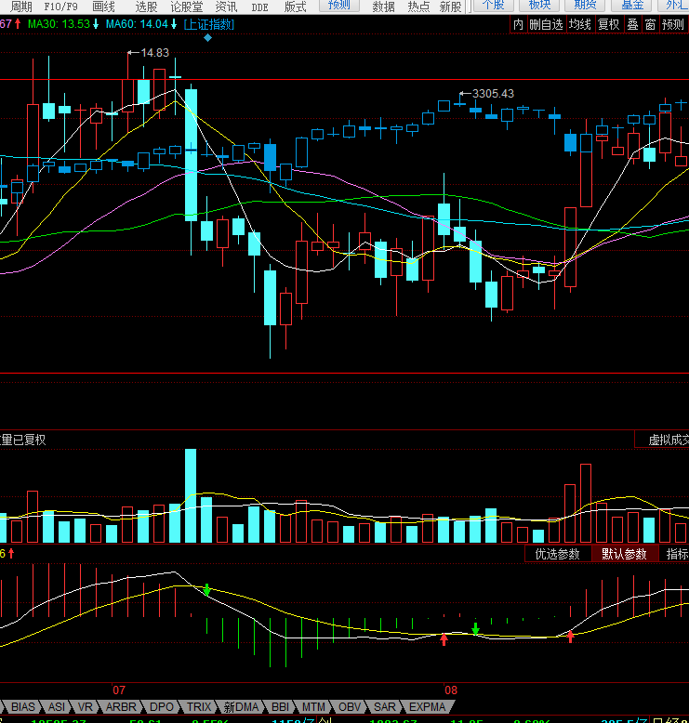Switch to the ARBR indicator tab
This screenshot has height=723, width=689.
121,706
